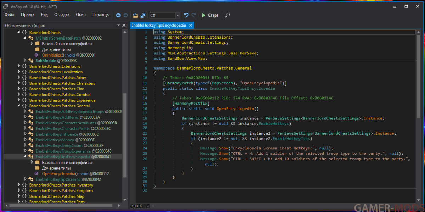The image size is (425, 212).
Task: Click the HarmonyPostfix attribute in code
Action: point(191,104)
